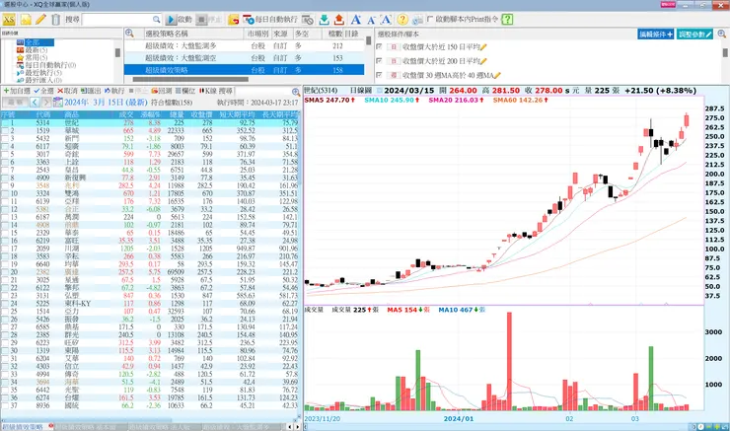The image size is (730, 431).
Task: Tick checkbox for row 3 新門
Action: click(5, 139)
